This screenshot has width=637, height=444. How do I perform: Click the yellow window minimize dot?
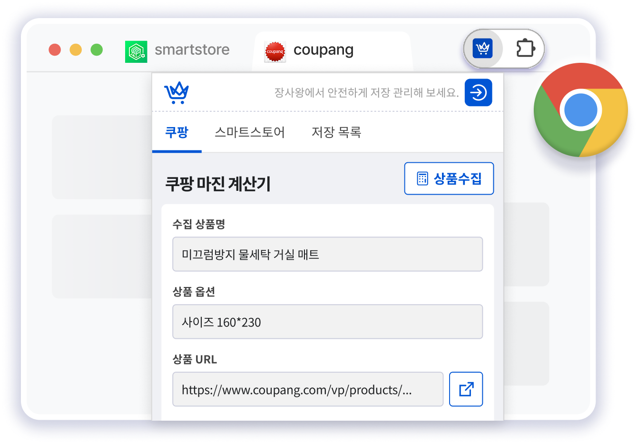tap(76, 49)
